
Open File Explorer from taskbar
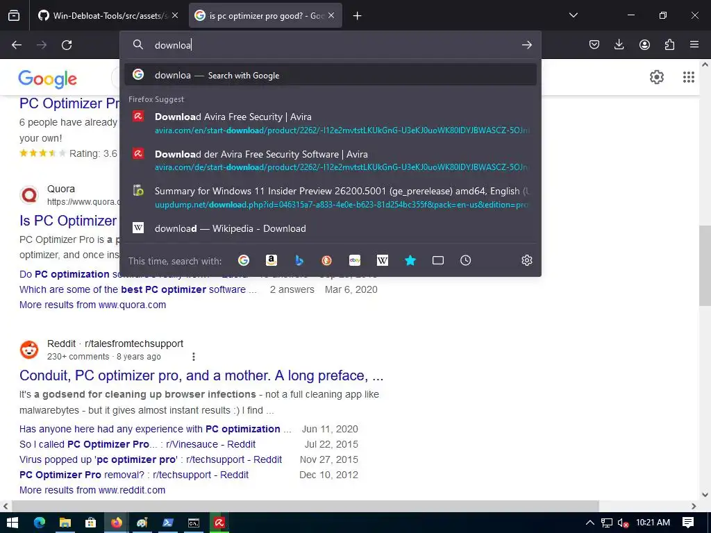pyautogui.click(x=65, y=523)
